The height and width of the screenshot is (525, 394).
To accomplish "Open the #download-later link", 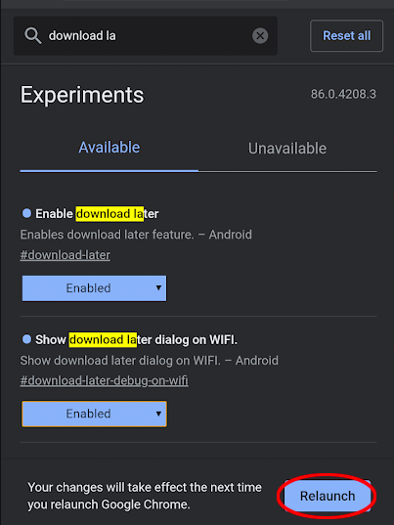I will 66,255.
